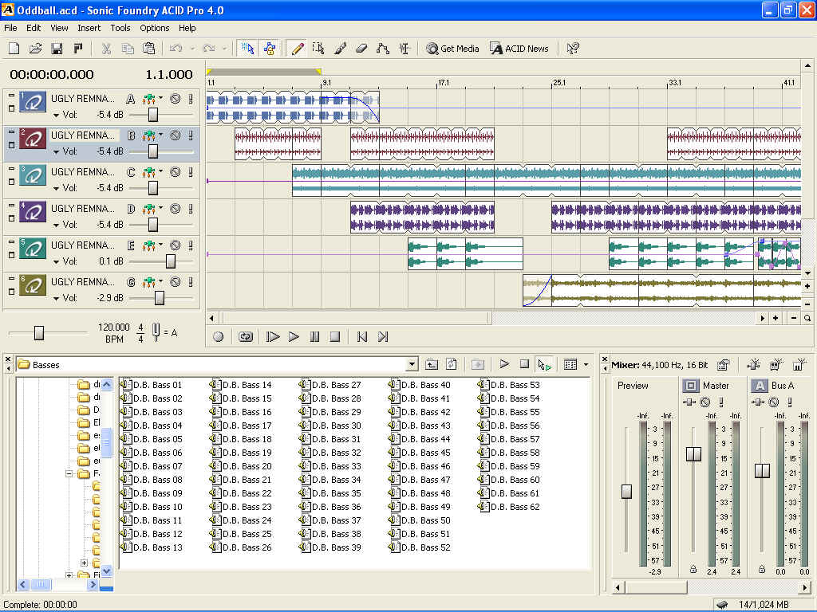Image resolution: width=817 pixels, height=612 pixels.
Task: Open the Vol dropdown arrow on track 3
Action: tap(57, 189)
